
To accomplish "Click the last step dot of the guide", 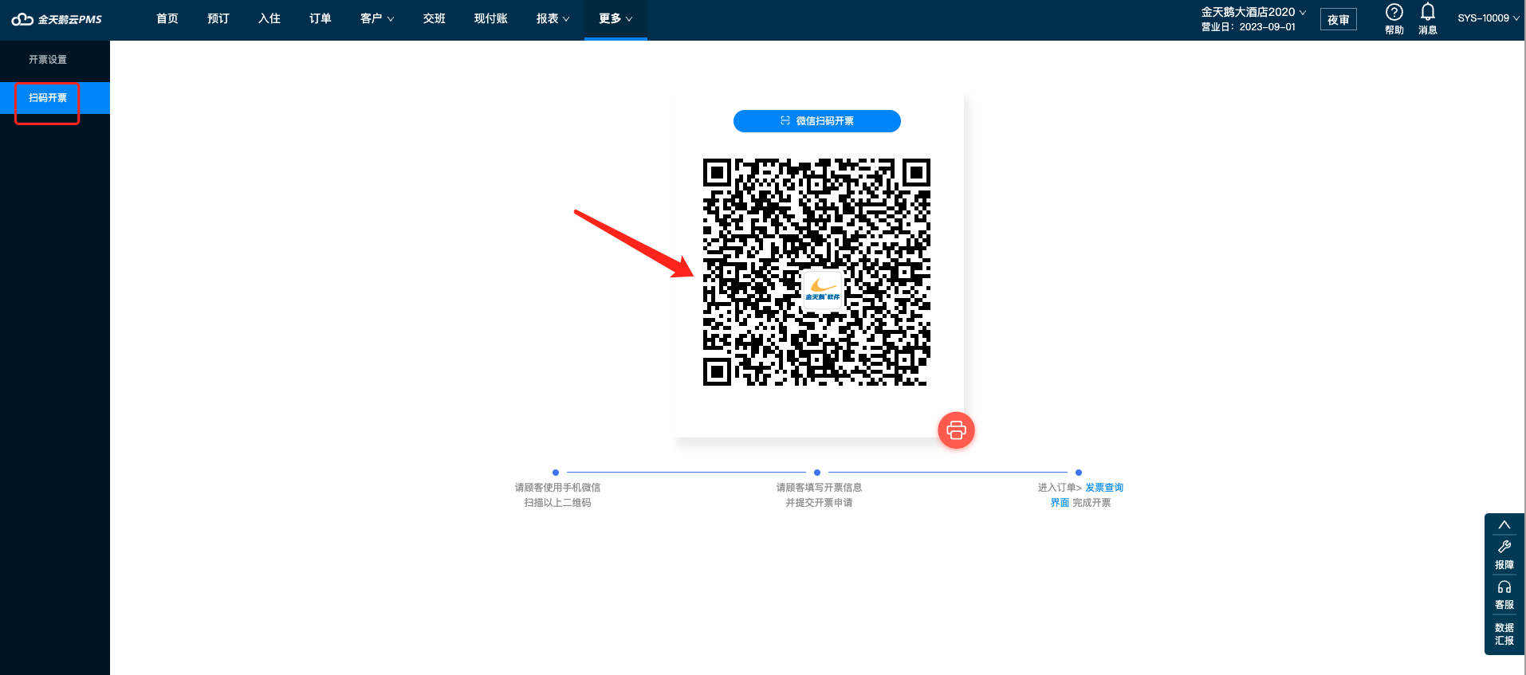I will [x=1079, y=473].
